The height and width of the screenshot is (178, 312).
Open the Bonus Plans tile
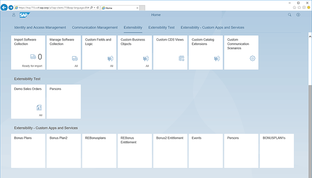28,151
